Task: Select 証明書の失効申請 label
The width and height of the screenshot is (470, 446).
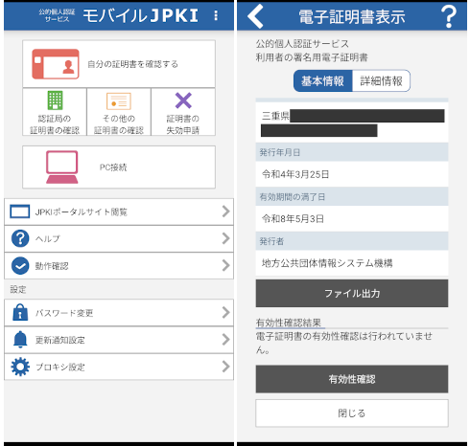Action: (x=183, y=124)
